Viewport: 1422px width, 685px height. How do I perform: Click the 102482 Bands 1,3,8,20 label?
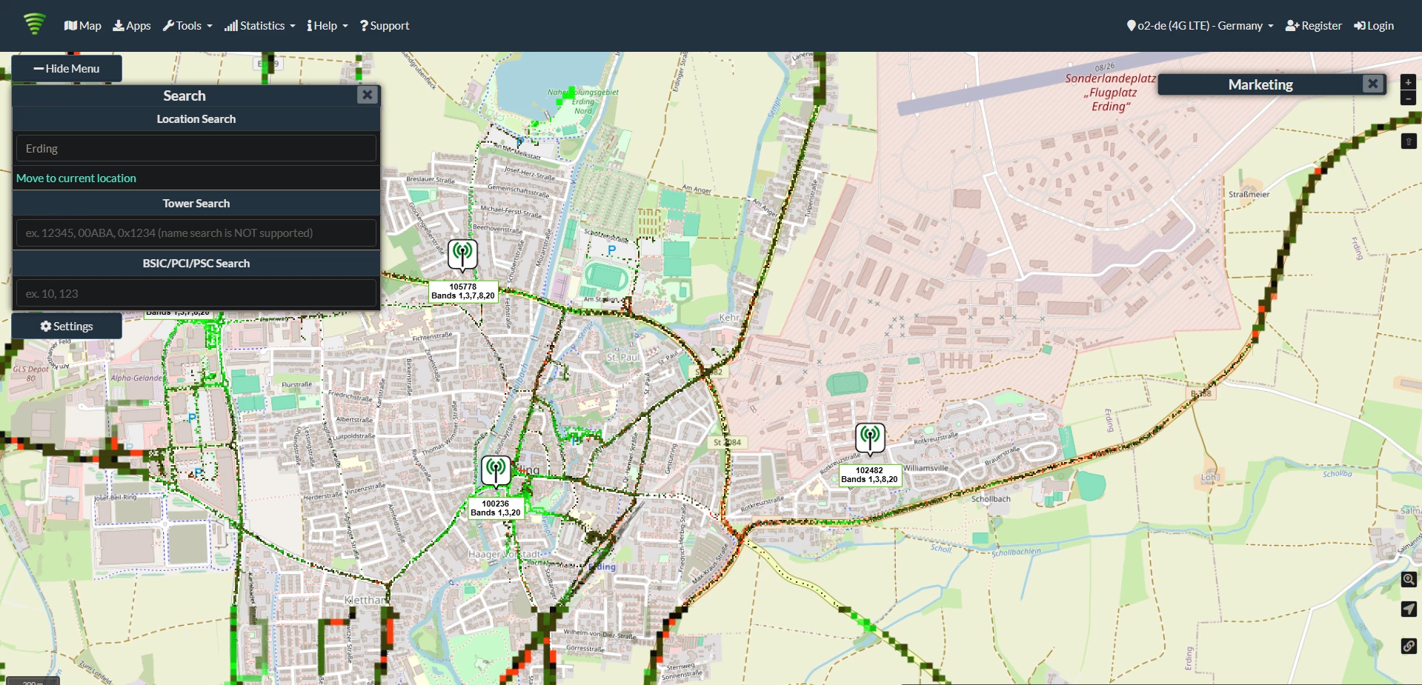[869, 475]
